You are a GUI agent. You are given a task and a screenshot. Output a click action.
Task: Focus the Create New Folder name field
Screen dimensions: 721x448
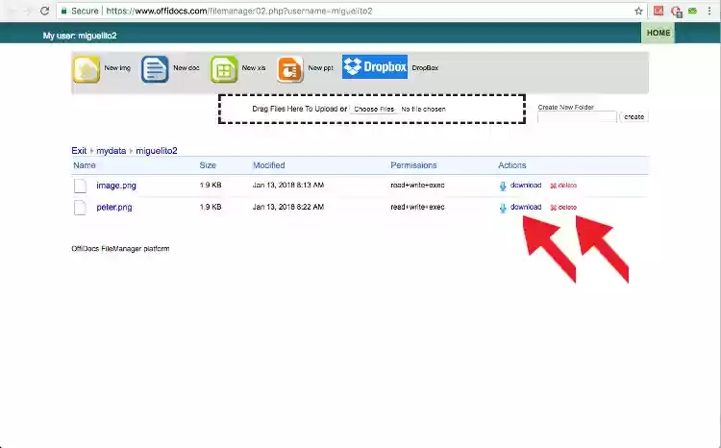click(x=577, y=117)
